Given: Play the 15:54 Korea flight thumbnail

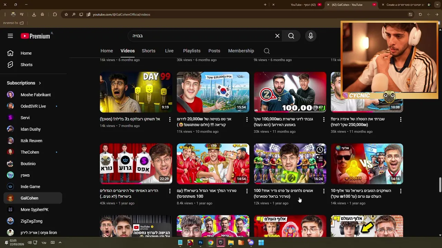Looking at the screenshot, I should pos(213,92).
